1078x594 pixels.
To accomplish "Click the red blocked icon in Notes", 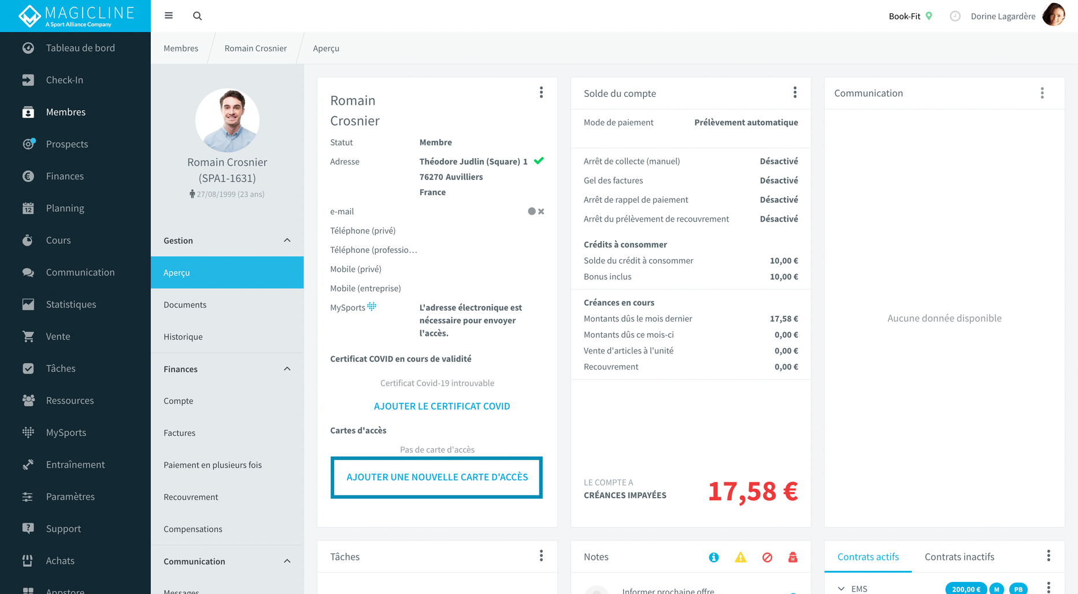I will pyautogui.click(x=767, y=557).
